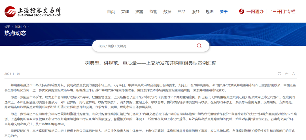
Task: Decrease font size with A- icon
Action: pyautogui.click(x=294, y=74)
